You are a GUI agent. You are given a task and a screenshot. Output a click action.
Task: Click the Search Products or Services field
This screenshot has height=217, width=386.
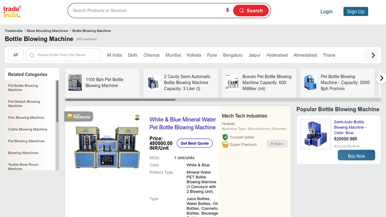(148, 11)
